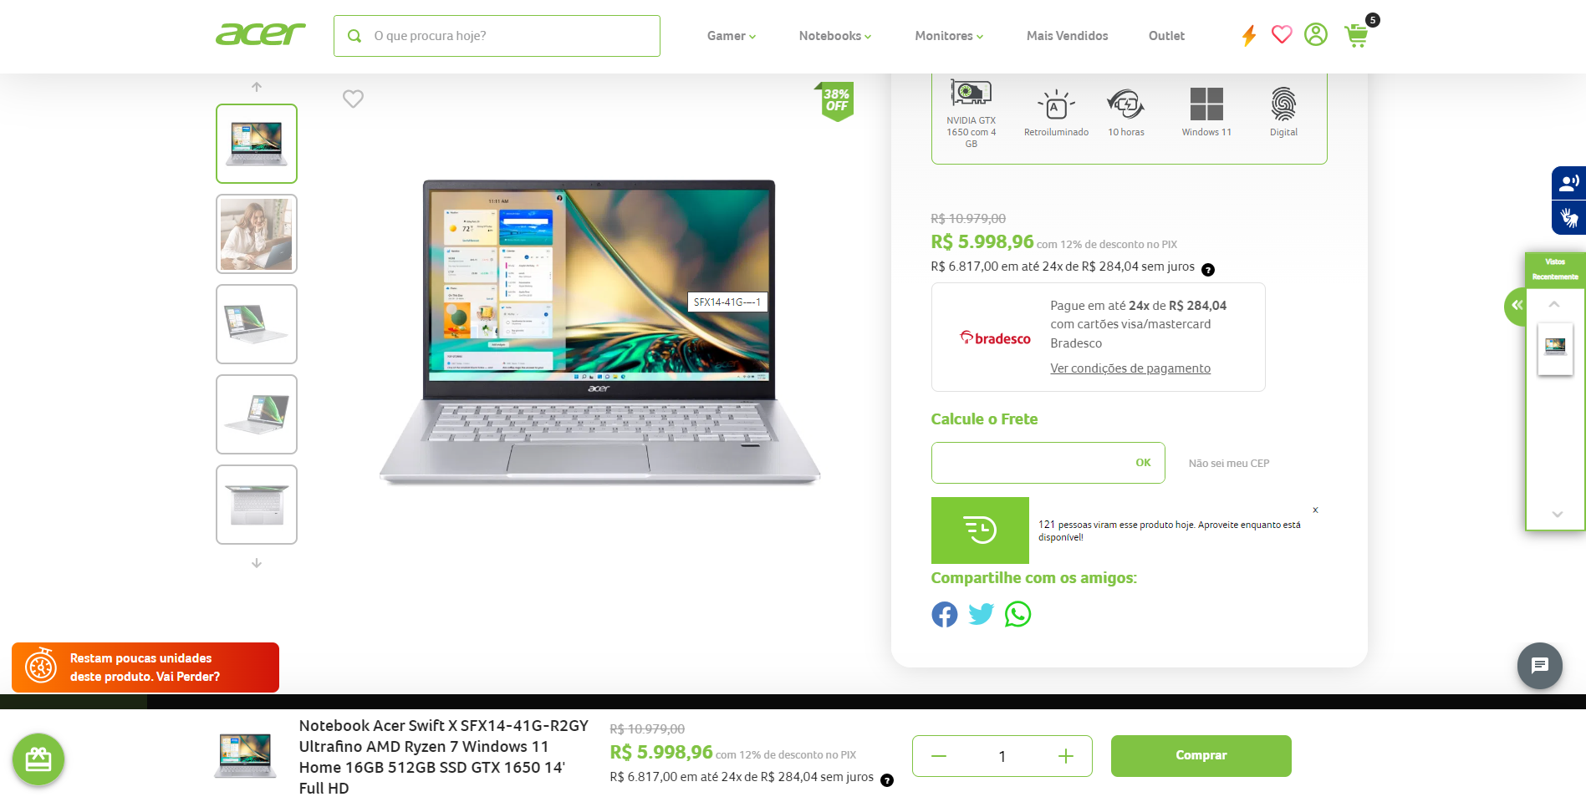Image resolution: width=1586 pixels, height=802 pixels.
Task: Increase quantity with plus button
Action: (x=1066, y=756)
